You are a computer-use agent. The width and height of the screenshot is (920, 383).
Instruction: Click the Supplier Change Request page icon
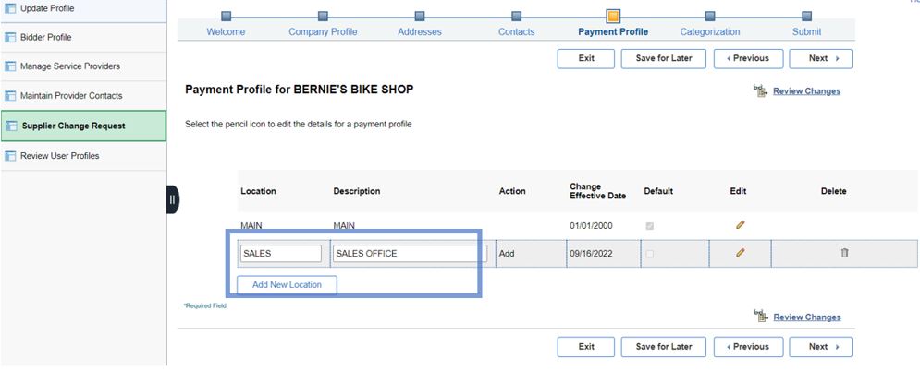[x=10, y=126]
